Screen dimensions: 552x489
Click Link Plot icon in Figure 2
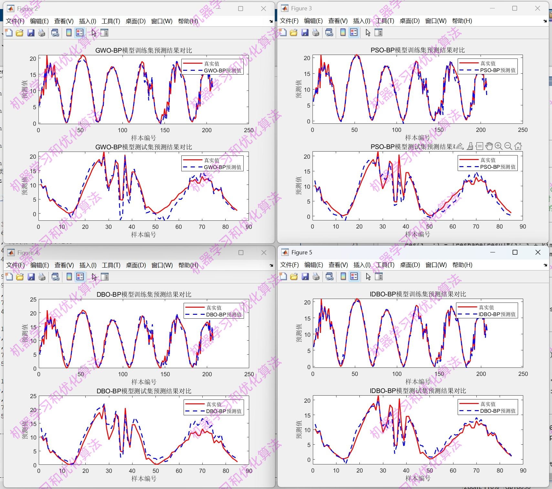[55, 33]
